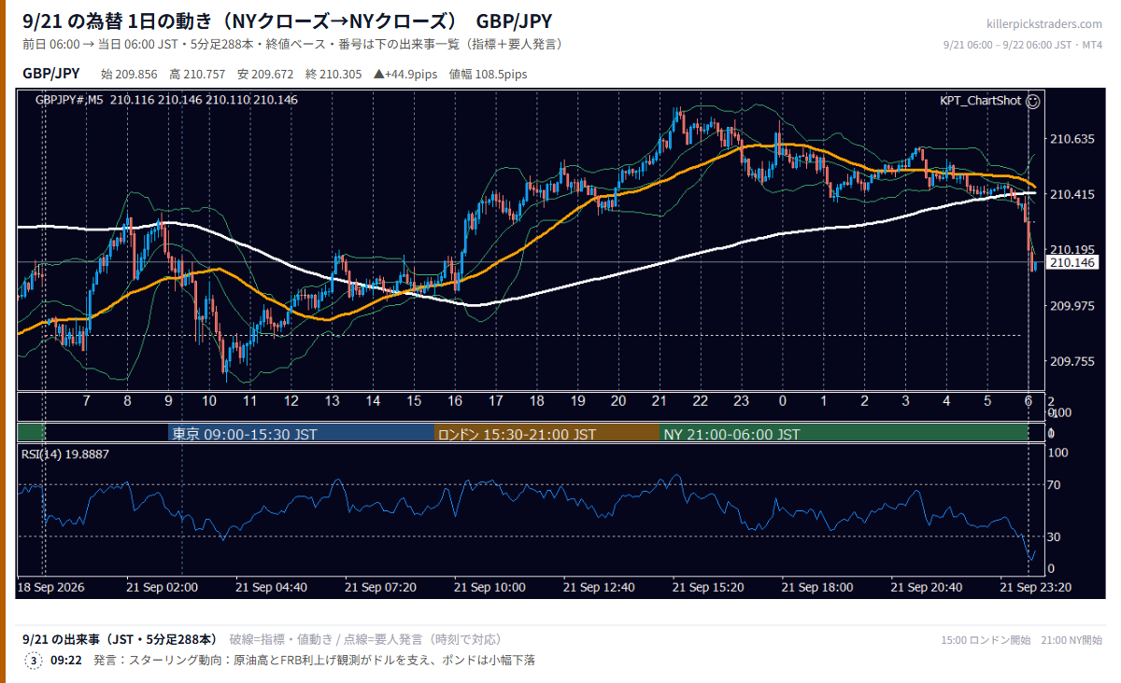Click the KPT_ChartShot label
The height and width of the screenshot is (683, 1121).
click(980, 100)
